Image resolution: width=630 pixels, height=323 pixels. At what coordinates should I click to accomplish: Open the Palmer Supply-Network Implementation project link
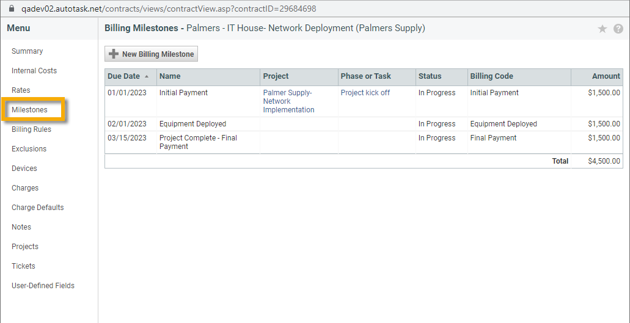(x=288, y=101)
